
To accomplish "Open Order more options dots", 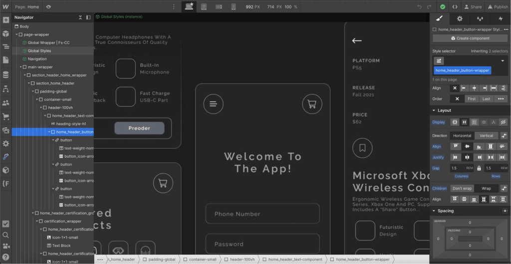I will [x=501, y=99].
